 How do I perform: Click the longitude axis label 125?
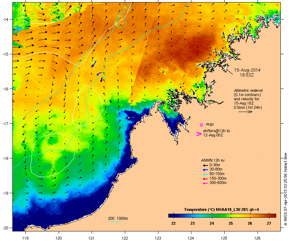(224, 238)
